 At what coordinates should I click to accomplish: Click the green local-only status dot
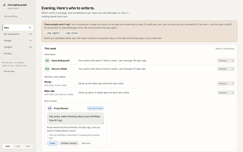click(3, 63)
